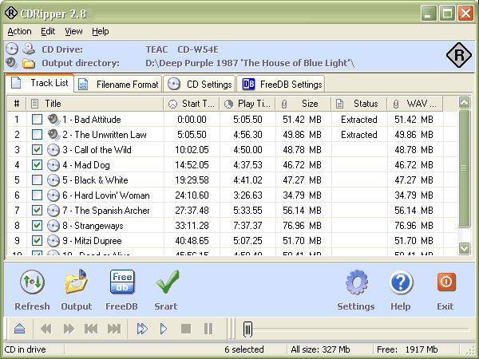479x359 pixels.
Task: Click the Exit power icon
Action: tap(445, 283)
